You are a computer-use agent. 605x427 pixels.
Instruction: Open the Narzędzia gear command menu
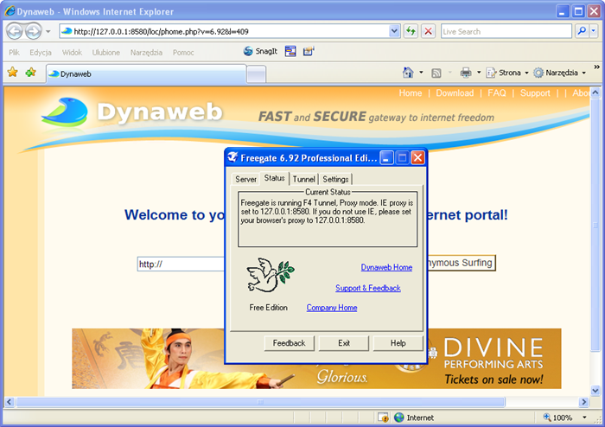[559, 73]
